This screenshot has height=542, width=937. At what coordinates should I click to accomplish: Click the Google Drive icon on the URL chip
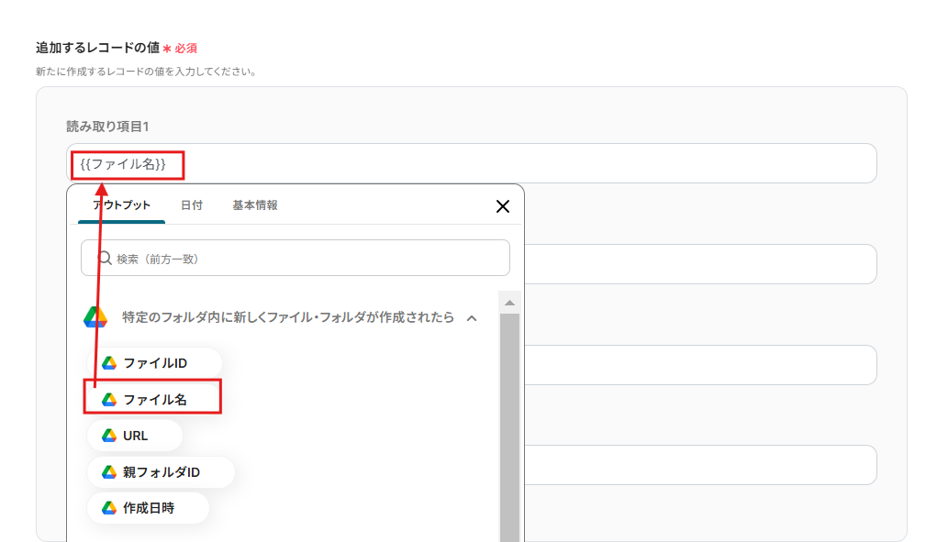click(x=109, y=435)
